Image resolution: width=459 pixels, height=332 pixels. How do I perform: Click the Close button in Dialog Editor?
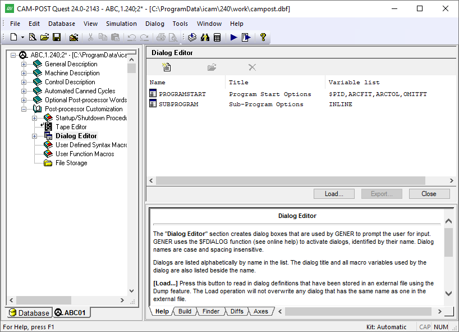429,194
